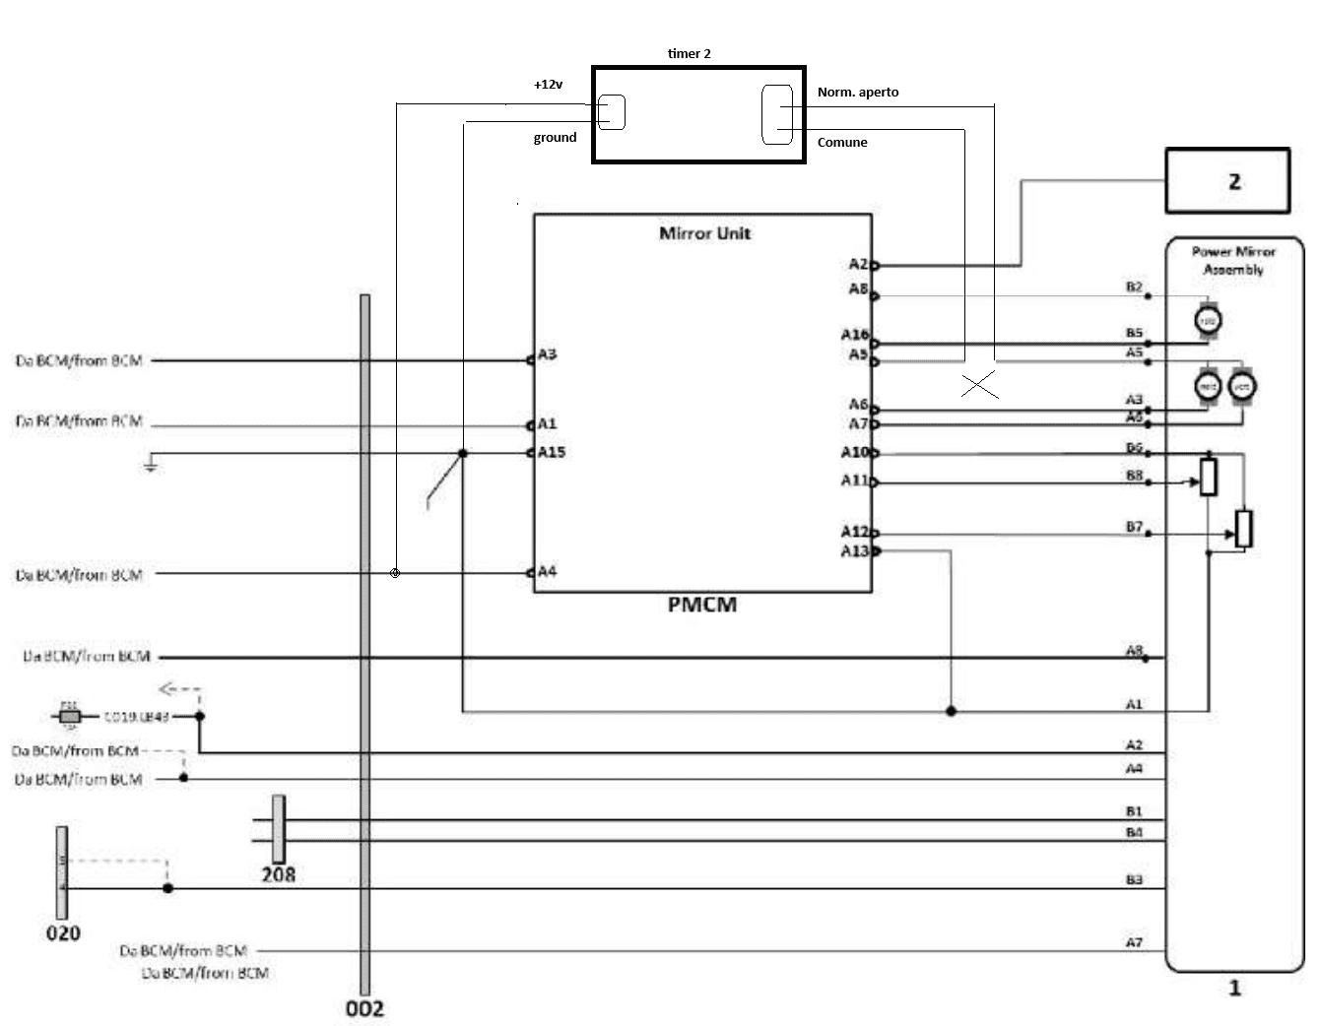Click the '1' label below Power Mirror Assembly
1320x1026 pixels.
(x=1234, y=988)
